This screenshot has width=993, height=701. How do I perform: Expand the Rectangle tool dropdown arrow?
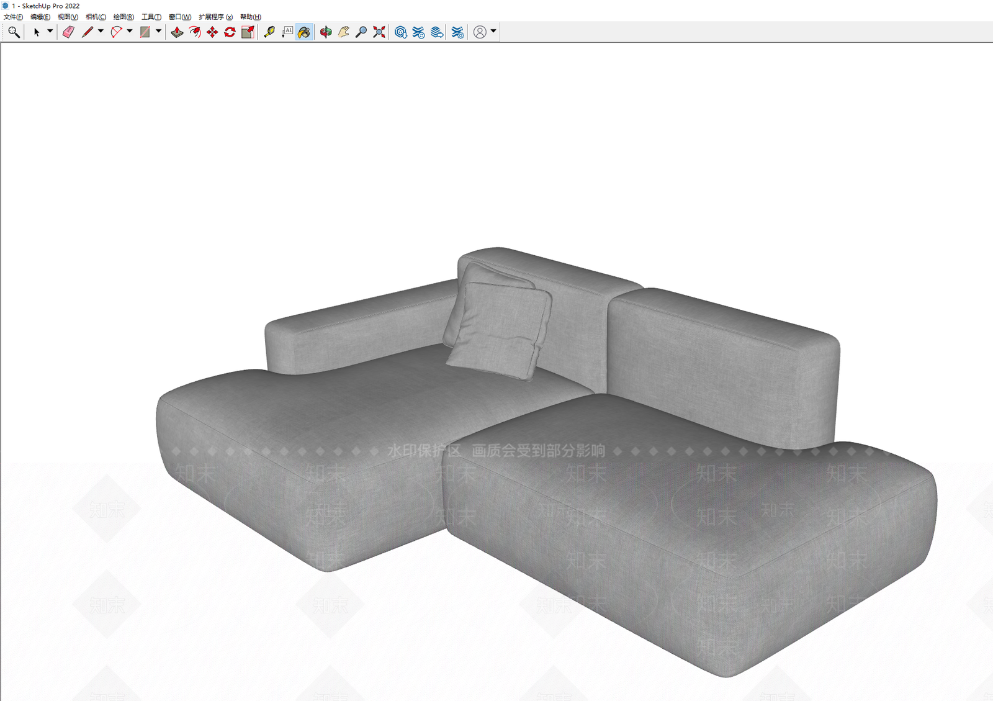click(x=159, y=31)
